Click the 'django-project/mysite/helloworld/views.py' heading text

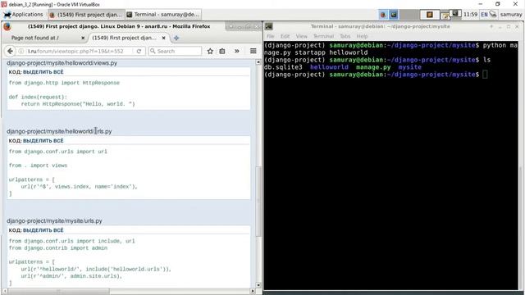62,63
